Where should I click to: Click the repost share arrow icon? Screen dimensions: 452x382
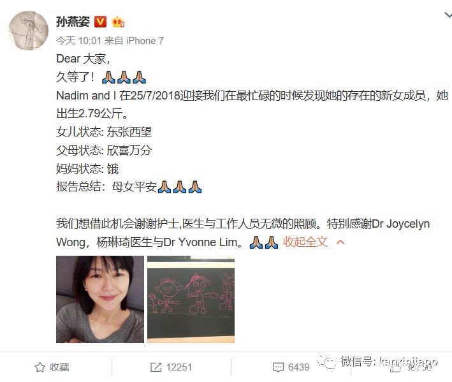tap(156, 367)
